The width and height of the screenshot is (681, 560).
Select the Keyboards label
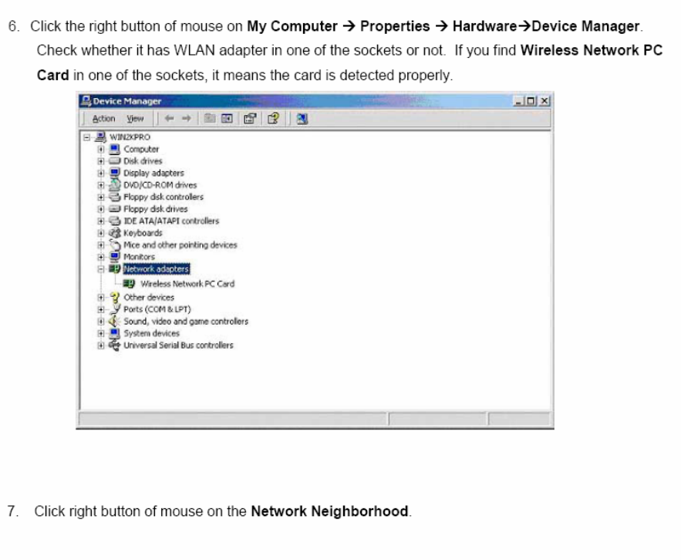click(143, 233)
